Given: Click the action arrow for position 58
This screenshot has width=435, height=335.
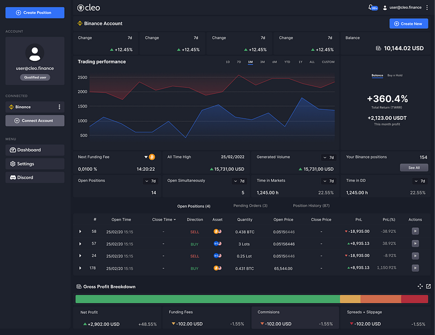Looking at the screenshot, I should tap(415, 231).
